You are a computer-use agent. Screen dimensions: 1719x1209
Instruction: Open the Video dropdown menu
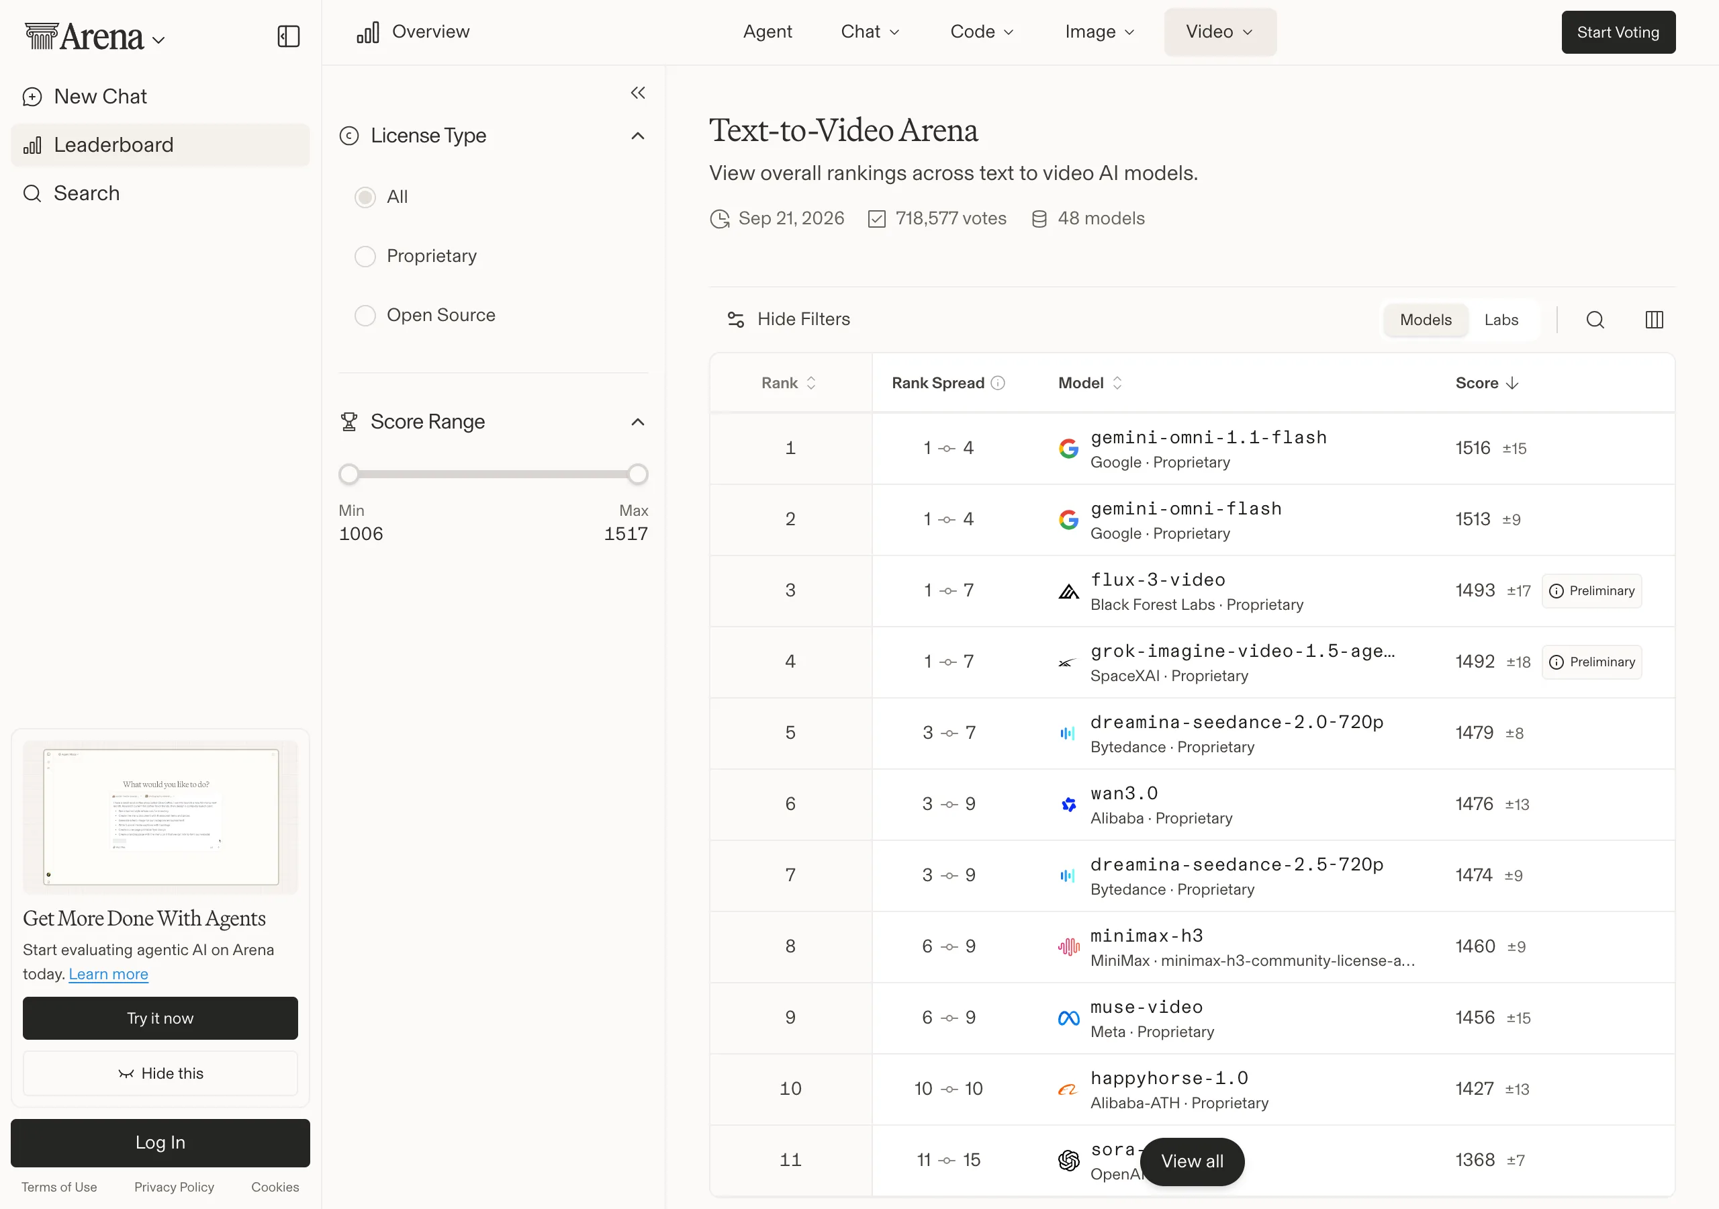click(x=1219, y=32)
